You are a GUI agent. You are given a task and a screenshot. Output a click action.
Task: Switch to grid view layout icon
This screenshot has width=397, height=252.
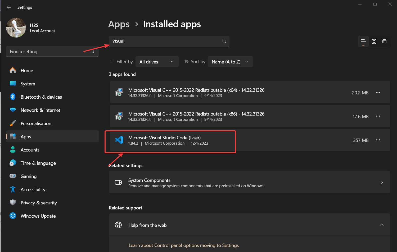pos(374,42)
